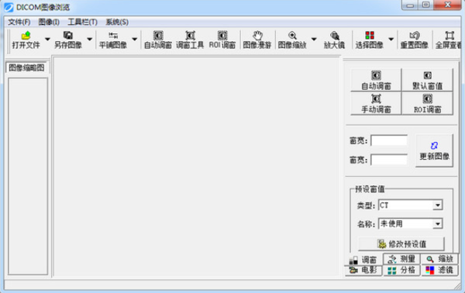Viewport: 465px width, 293px height.
Task: Switch to the 分格 (layout) tab
Action: 401,271
